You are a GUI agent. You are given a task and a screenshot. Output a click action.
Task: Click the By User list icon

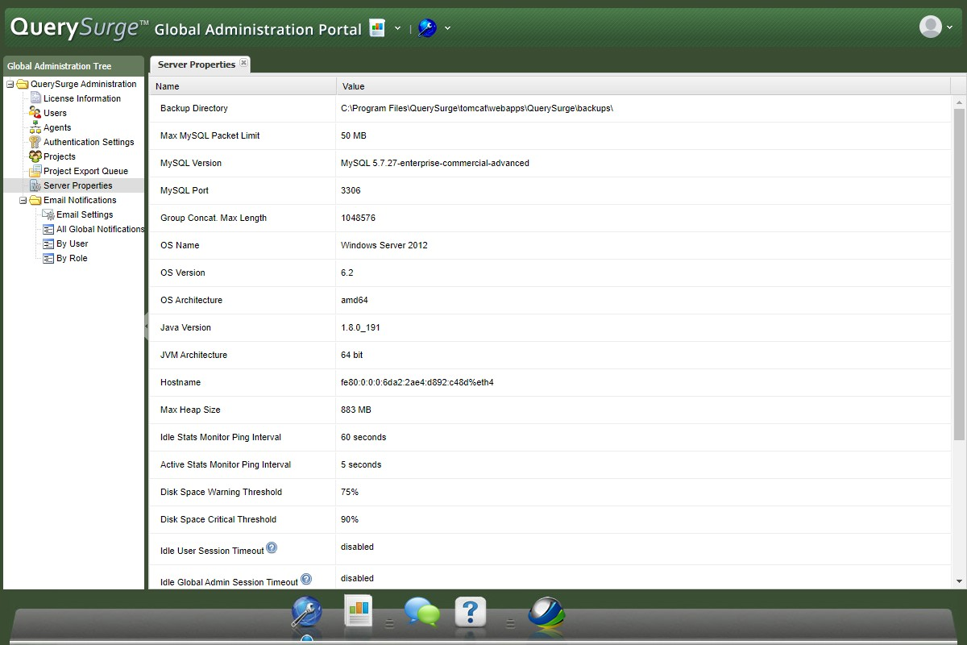click(x=48, y=243)
